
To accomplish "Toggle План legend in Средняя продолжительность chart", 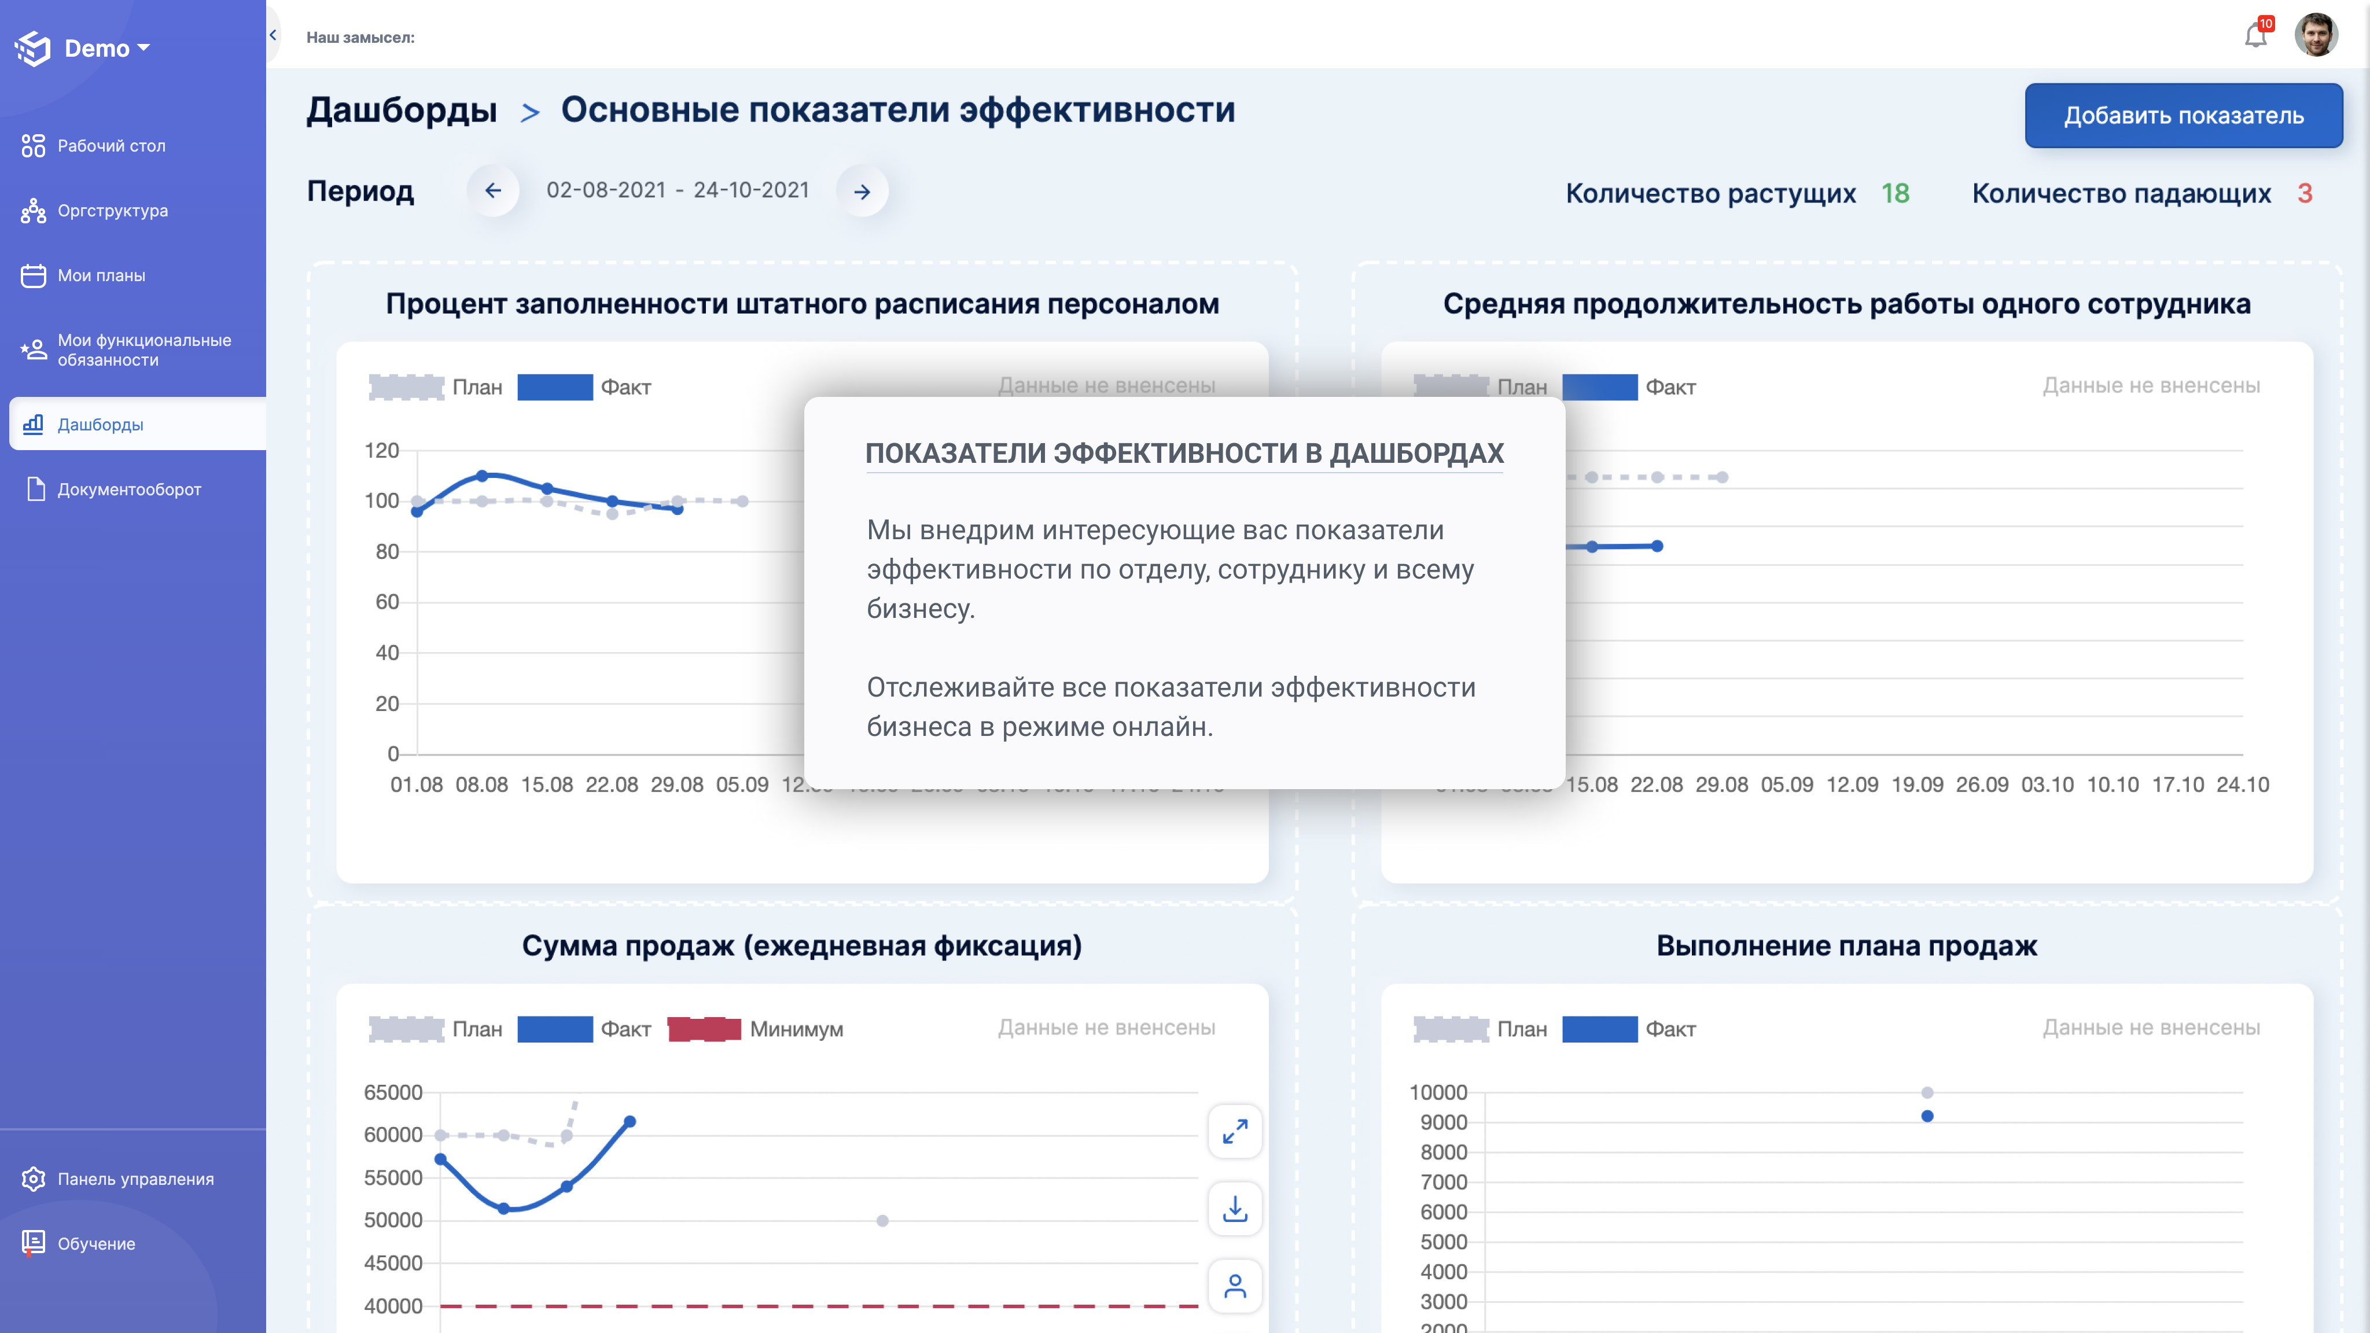I will 1480,387.
